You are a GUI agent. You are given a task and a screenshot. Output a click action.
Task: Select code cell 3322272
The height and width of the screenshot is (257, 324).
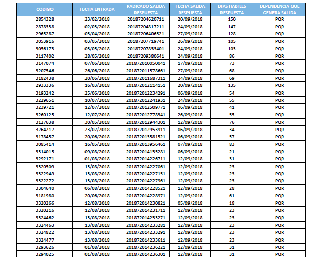point(45,181)
